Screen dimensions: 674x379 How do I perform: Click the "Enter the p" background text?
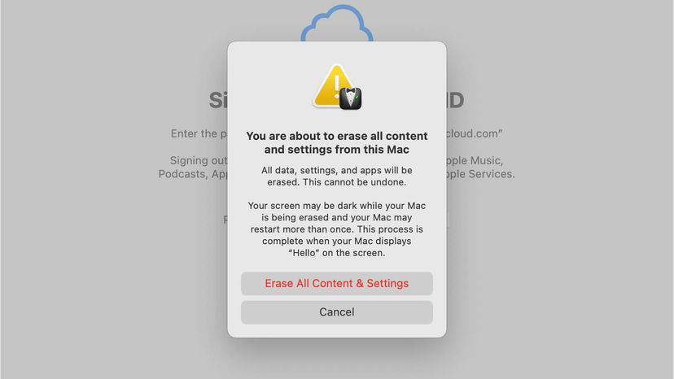[x=199, y=133]
